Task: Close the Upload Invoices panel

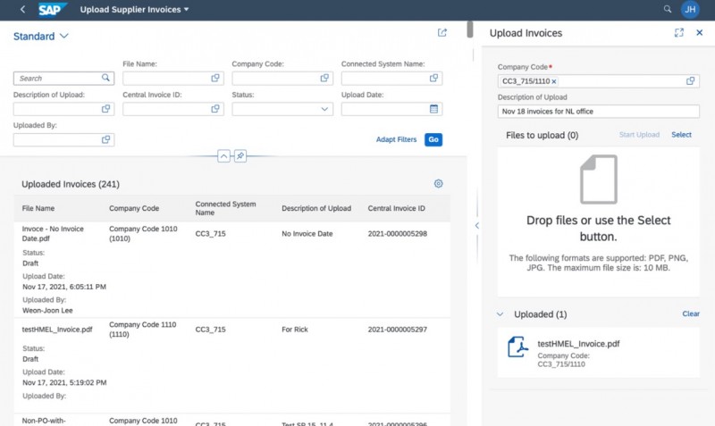Action: 699,33
